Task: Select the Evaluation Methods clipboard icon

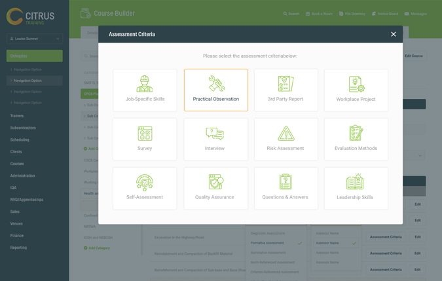Action: point(356,133)
